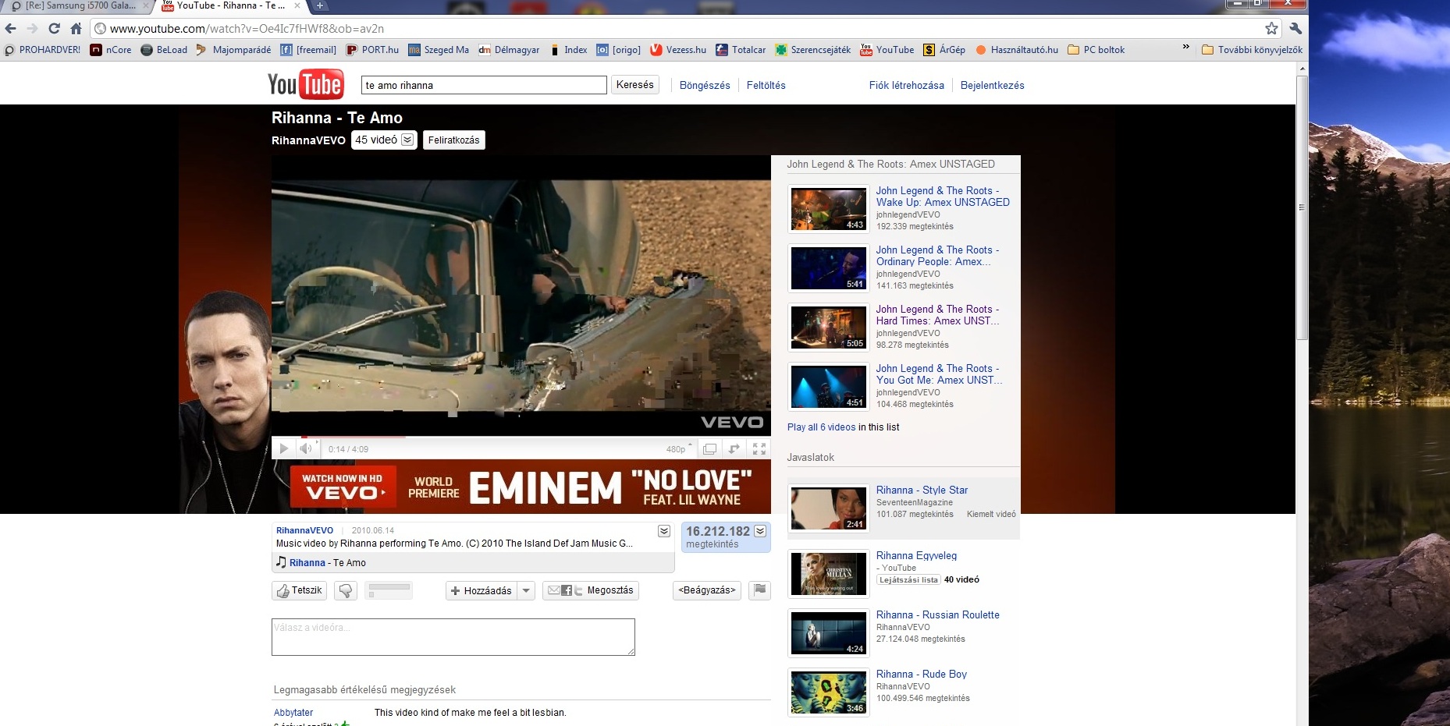
Task: Switch to the Samsung i5700 Gala... tab
Action: [78, 6]
